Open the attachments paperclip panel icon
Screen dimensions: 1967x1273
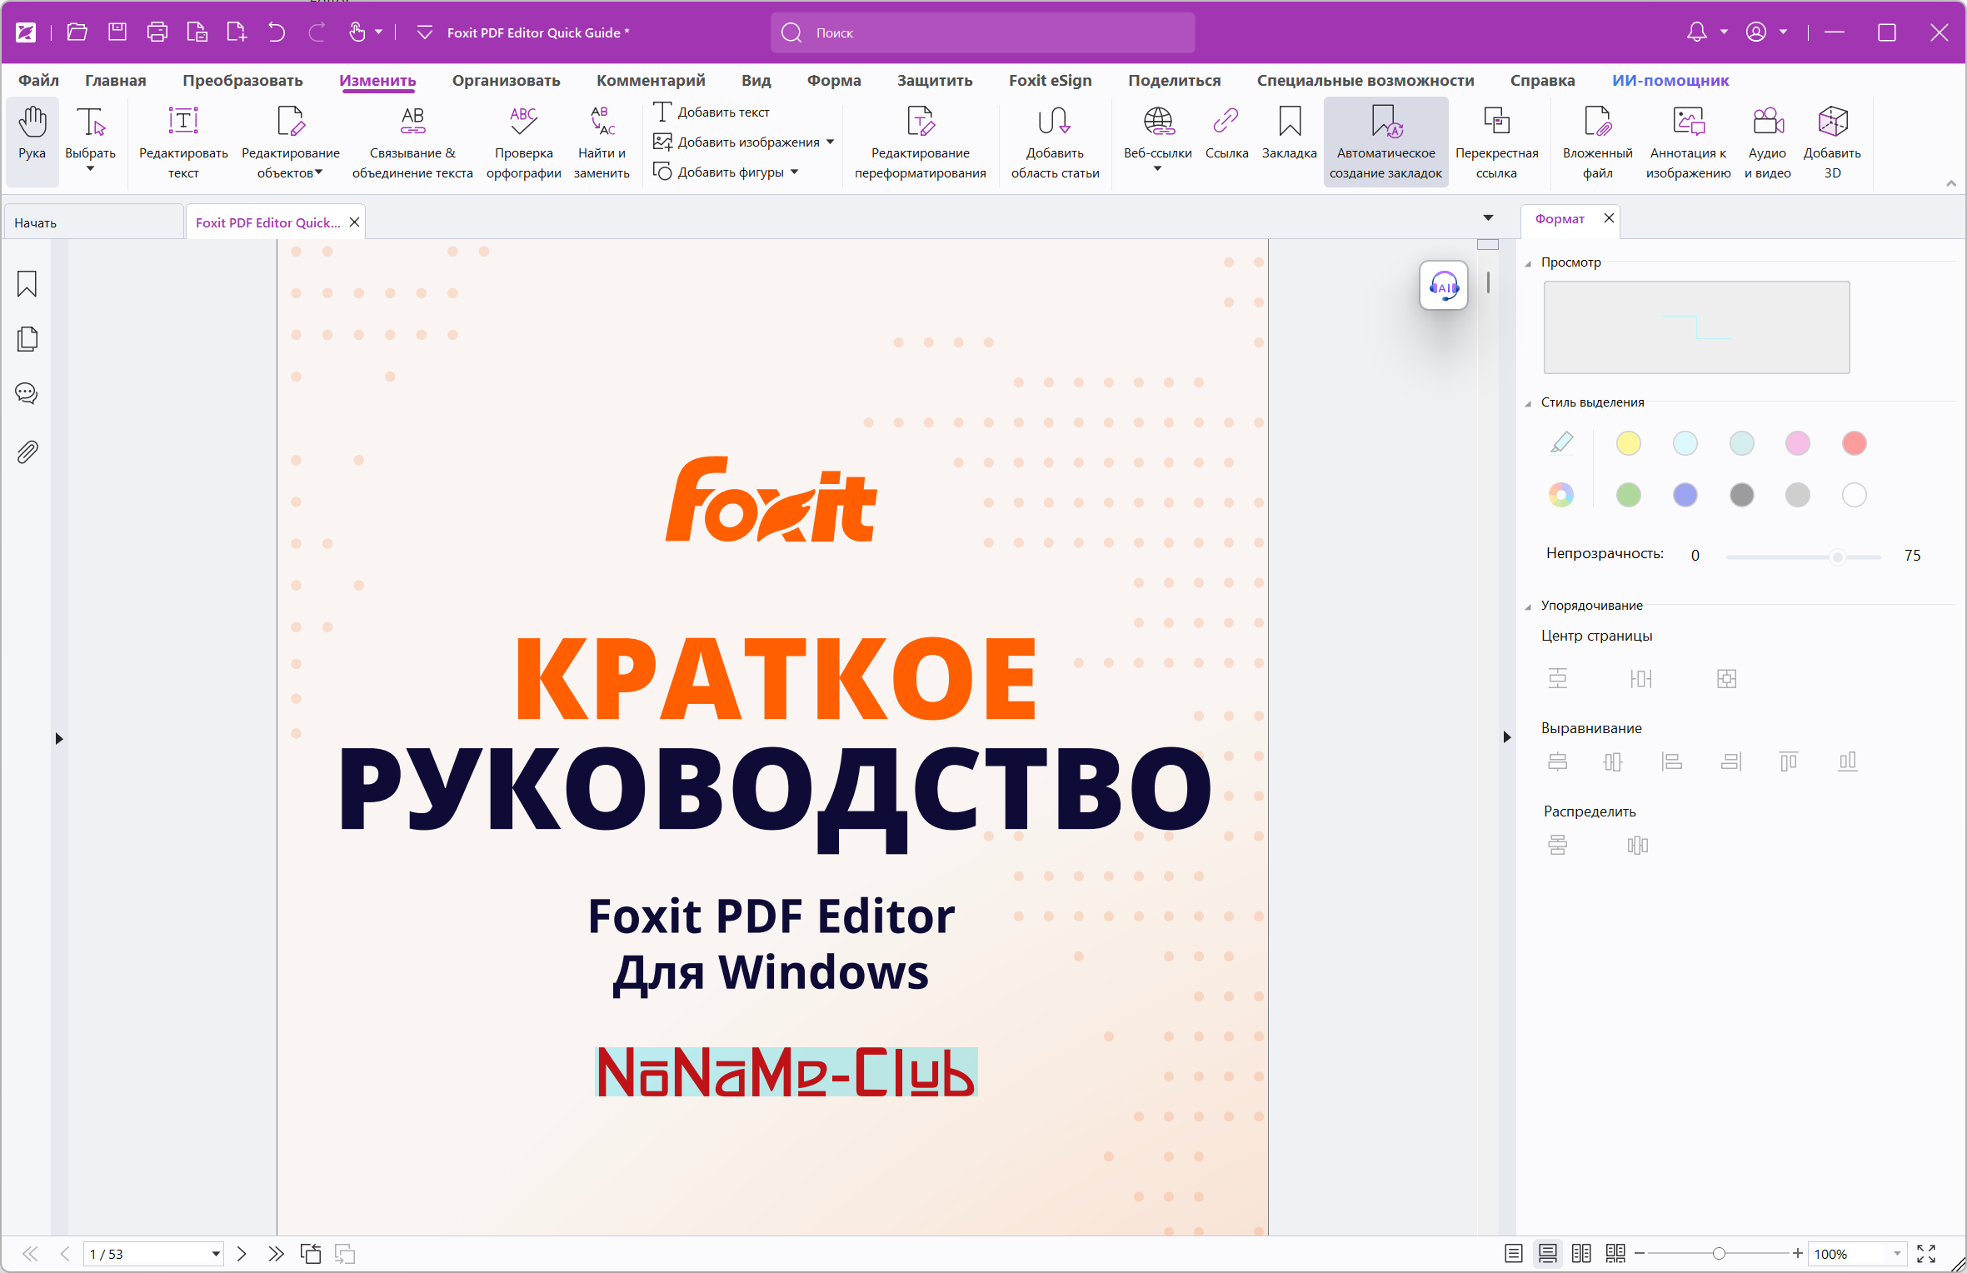(27, 452)
